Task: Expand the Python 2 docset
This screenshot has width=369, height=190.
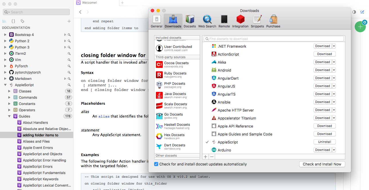Action: coord(5,41)
